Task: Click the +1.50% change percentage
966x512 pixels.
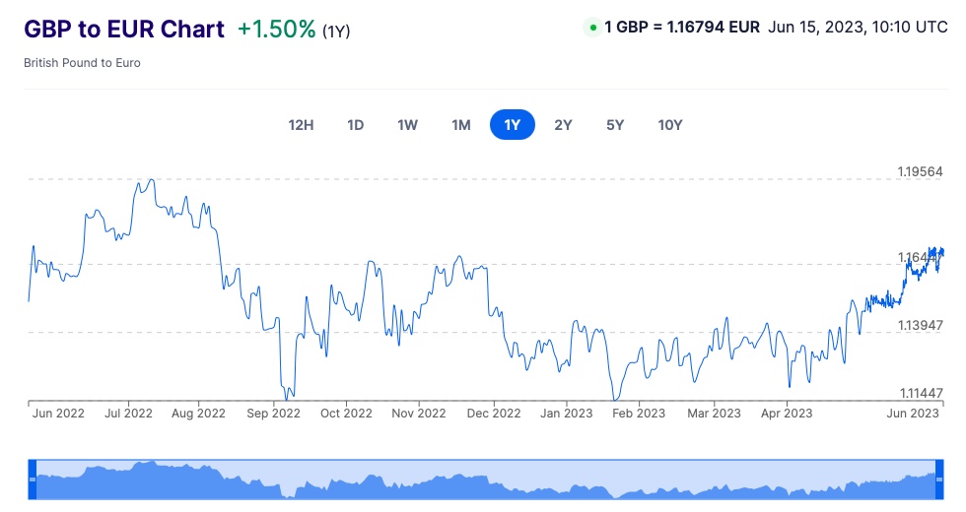Action: [x=276, y=30]
